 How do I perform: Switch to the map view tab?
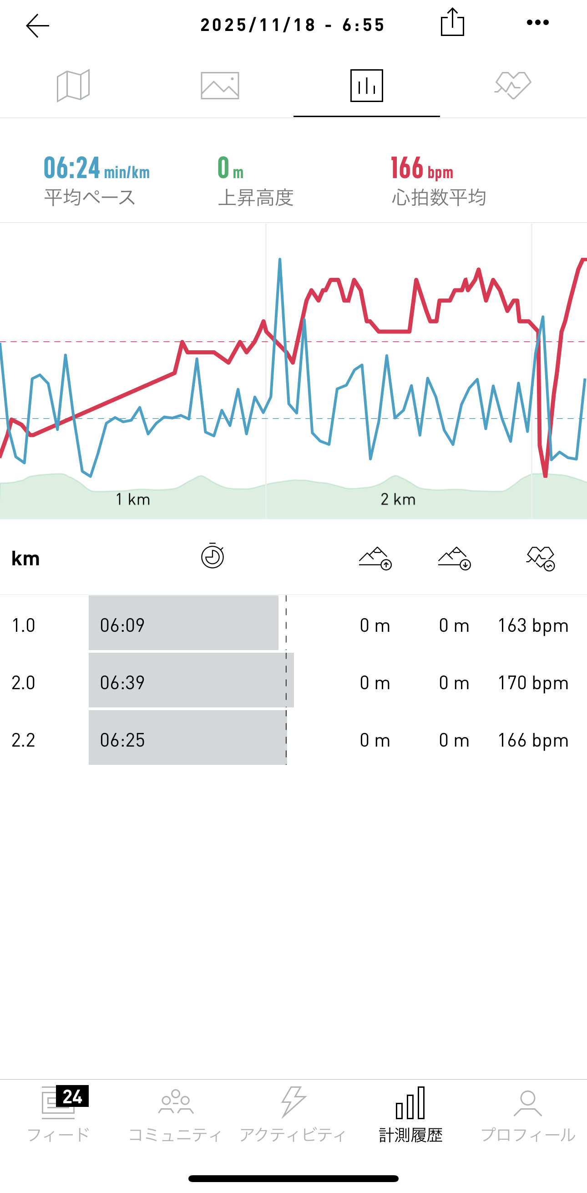73,86
